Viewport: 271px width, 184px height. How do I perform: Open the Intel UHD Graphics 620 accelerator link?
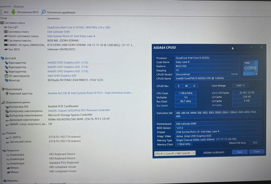62,76
